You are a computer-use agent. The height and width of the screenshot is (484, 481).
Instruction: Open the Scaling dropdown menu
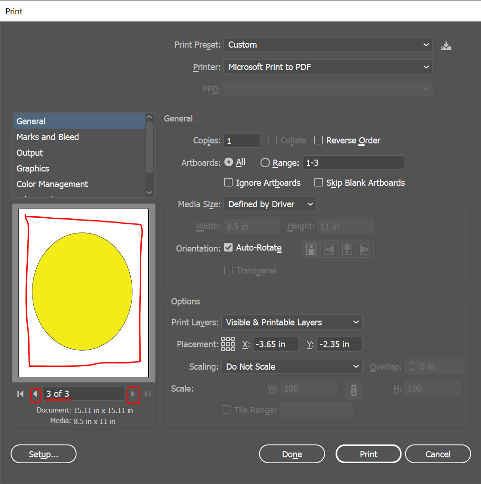(292, 367)
